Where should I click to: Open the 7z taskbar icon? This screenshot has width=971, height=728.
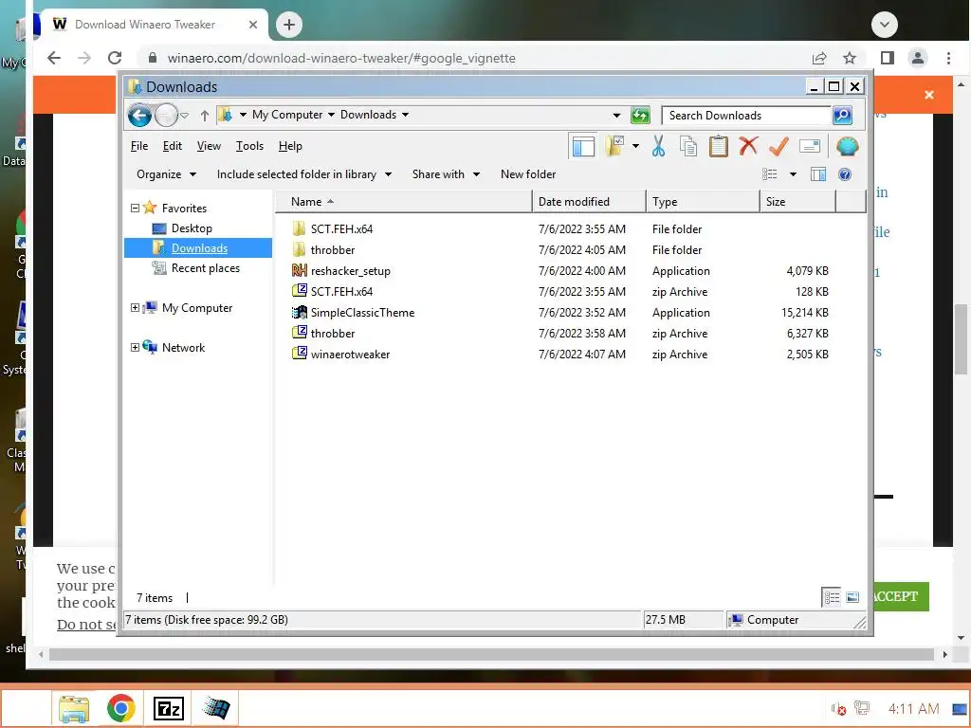click(x=169, y=708)
